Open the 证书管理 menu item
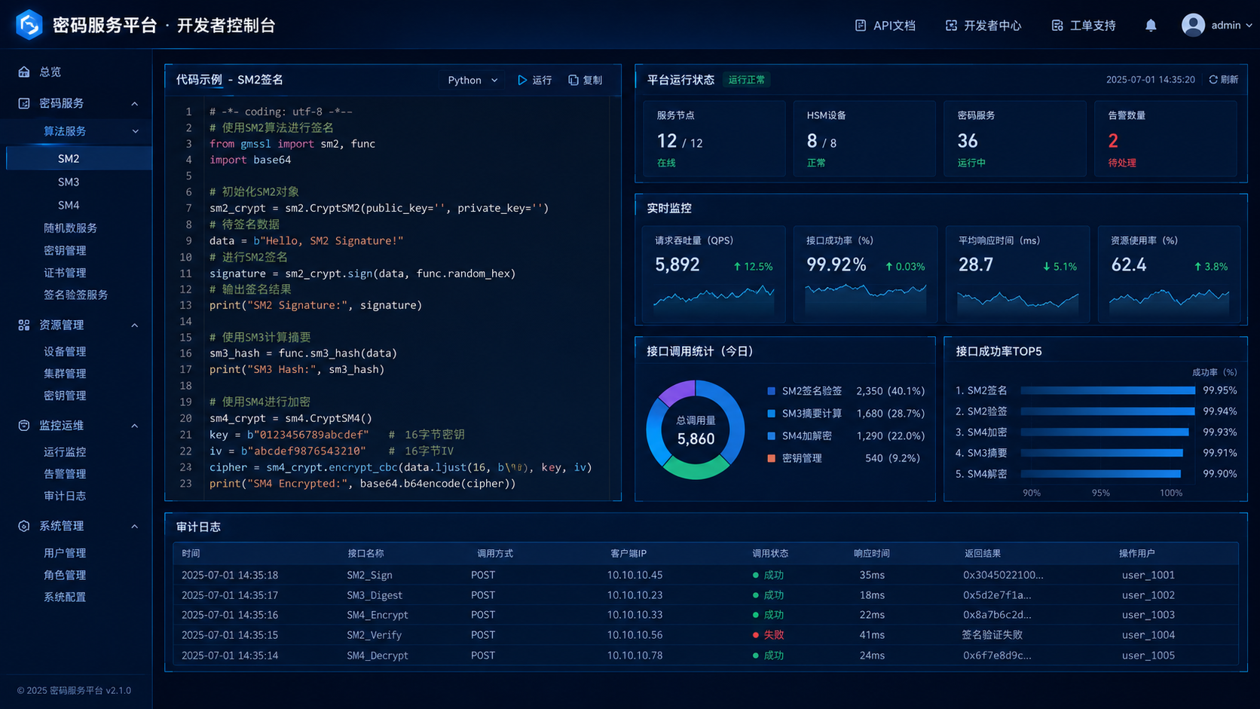 click(65, 273)
